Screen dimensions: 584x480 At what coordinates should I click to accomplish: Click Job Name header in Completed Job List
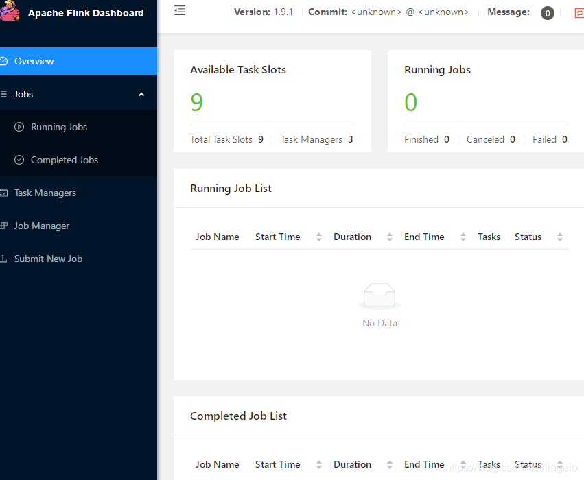click(x=217, y=464)
